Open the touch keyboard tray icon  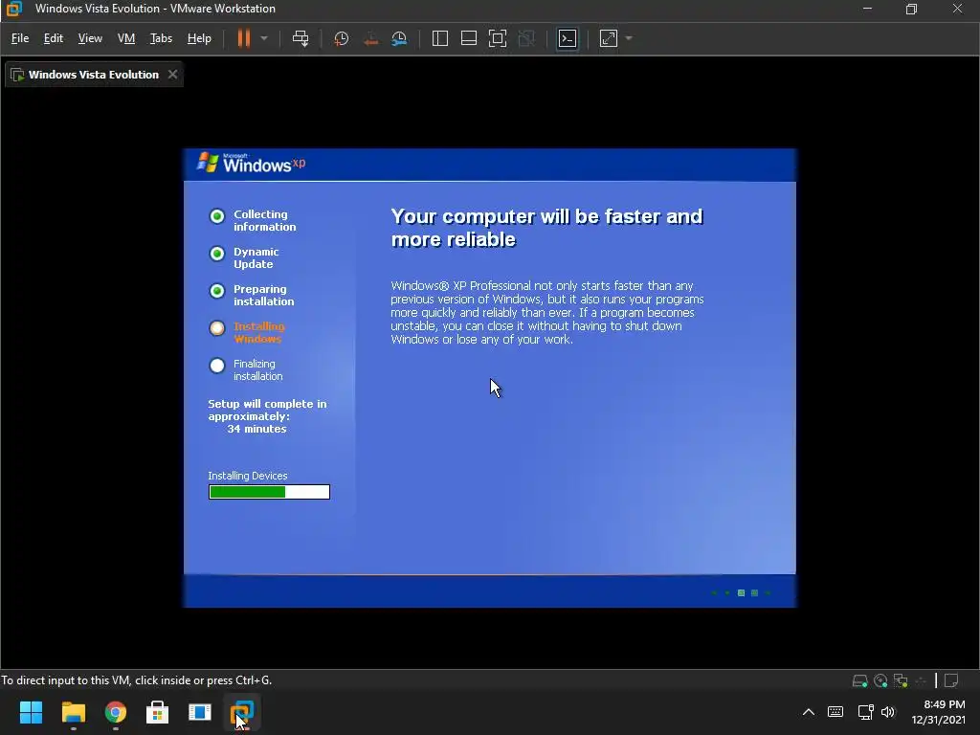pyautogui.click(x=835, y=712)
